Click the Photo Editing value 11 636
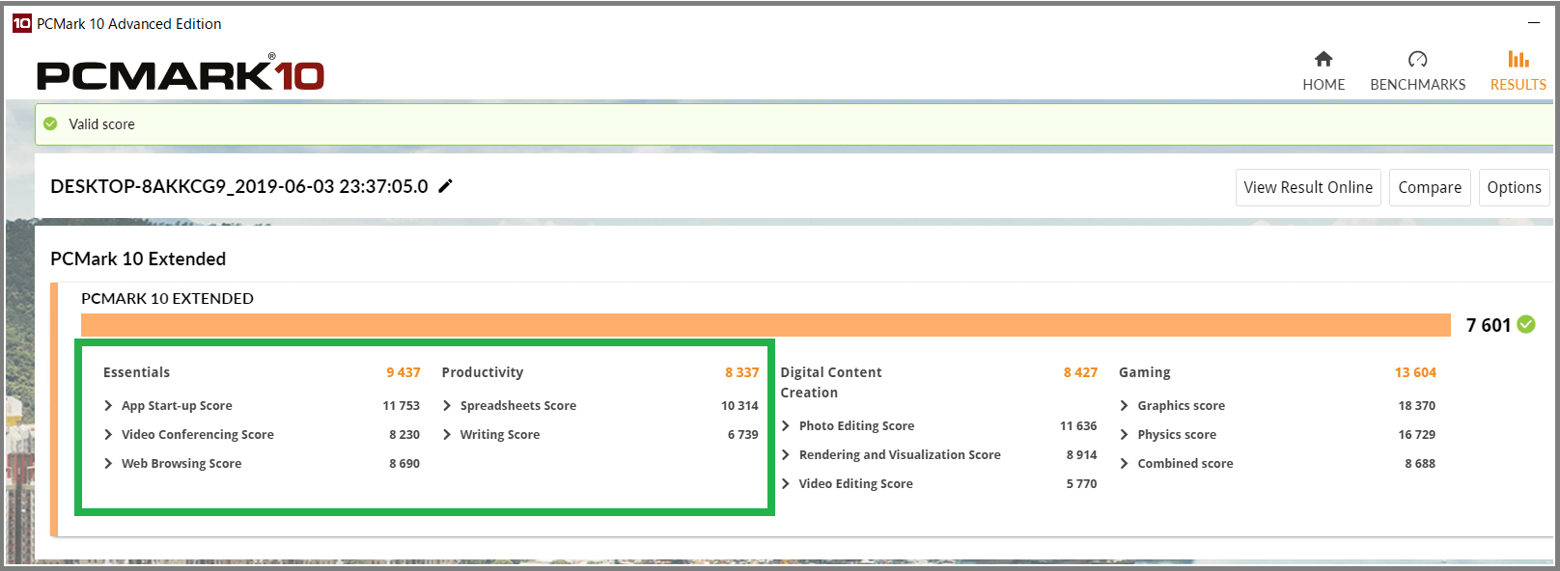Viewport: 1560px width, 571px height. tap(1078, 426)
